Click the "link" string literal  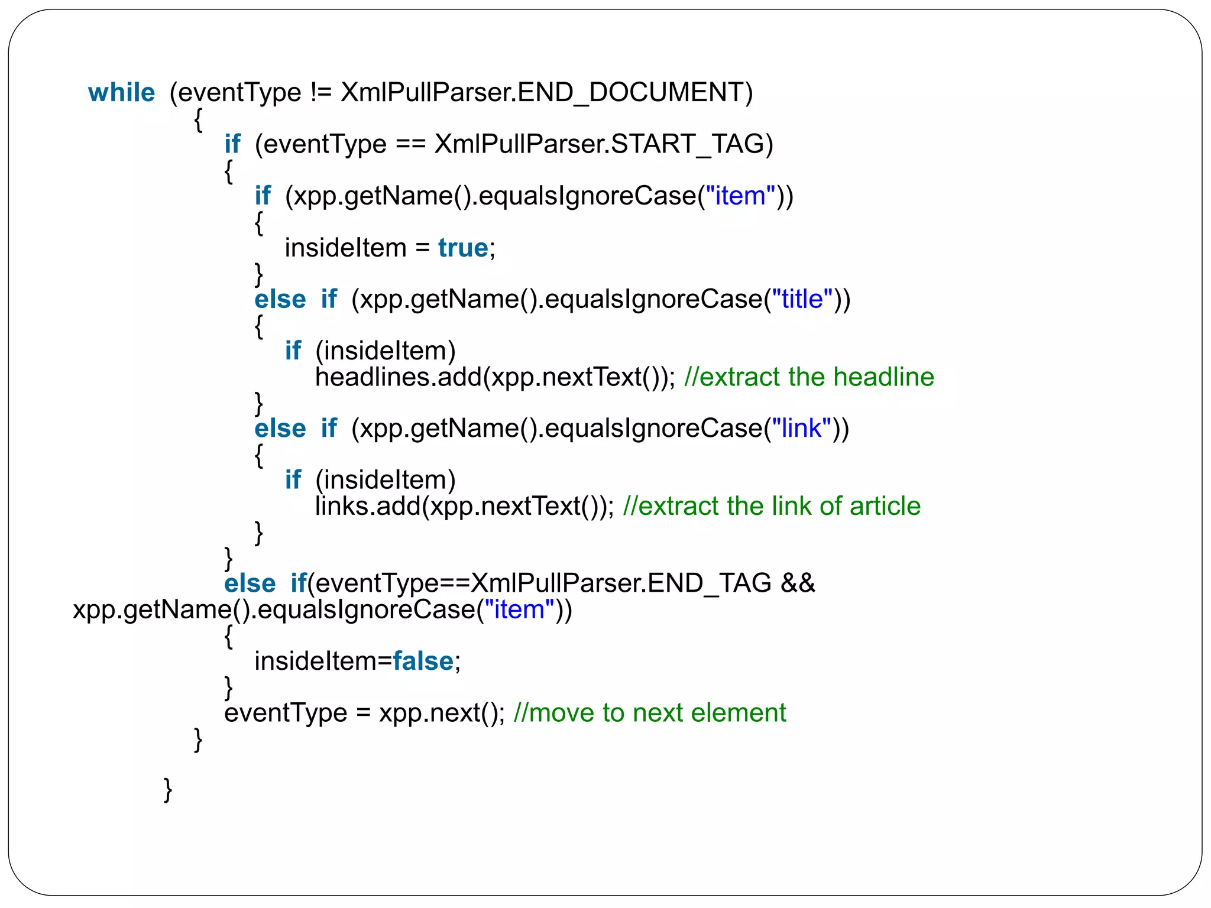(x=801, y=429)
